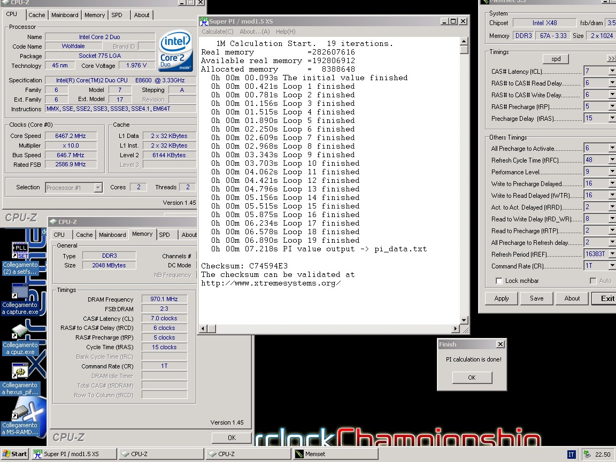Select SPD tab in CPU-Z processor window
Screen dimensions: 616x462
(x=117, y=15)
